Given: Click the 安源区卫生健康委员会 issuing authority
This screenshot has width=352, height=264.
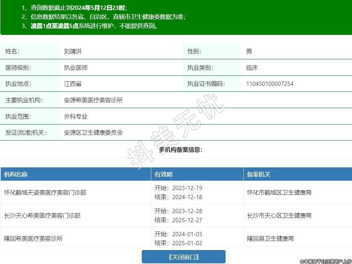Looking at the screenshot, I should (x=93, y=133).
